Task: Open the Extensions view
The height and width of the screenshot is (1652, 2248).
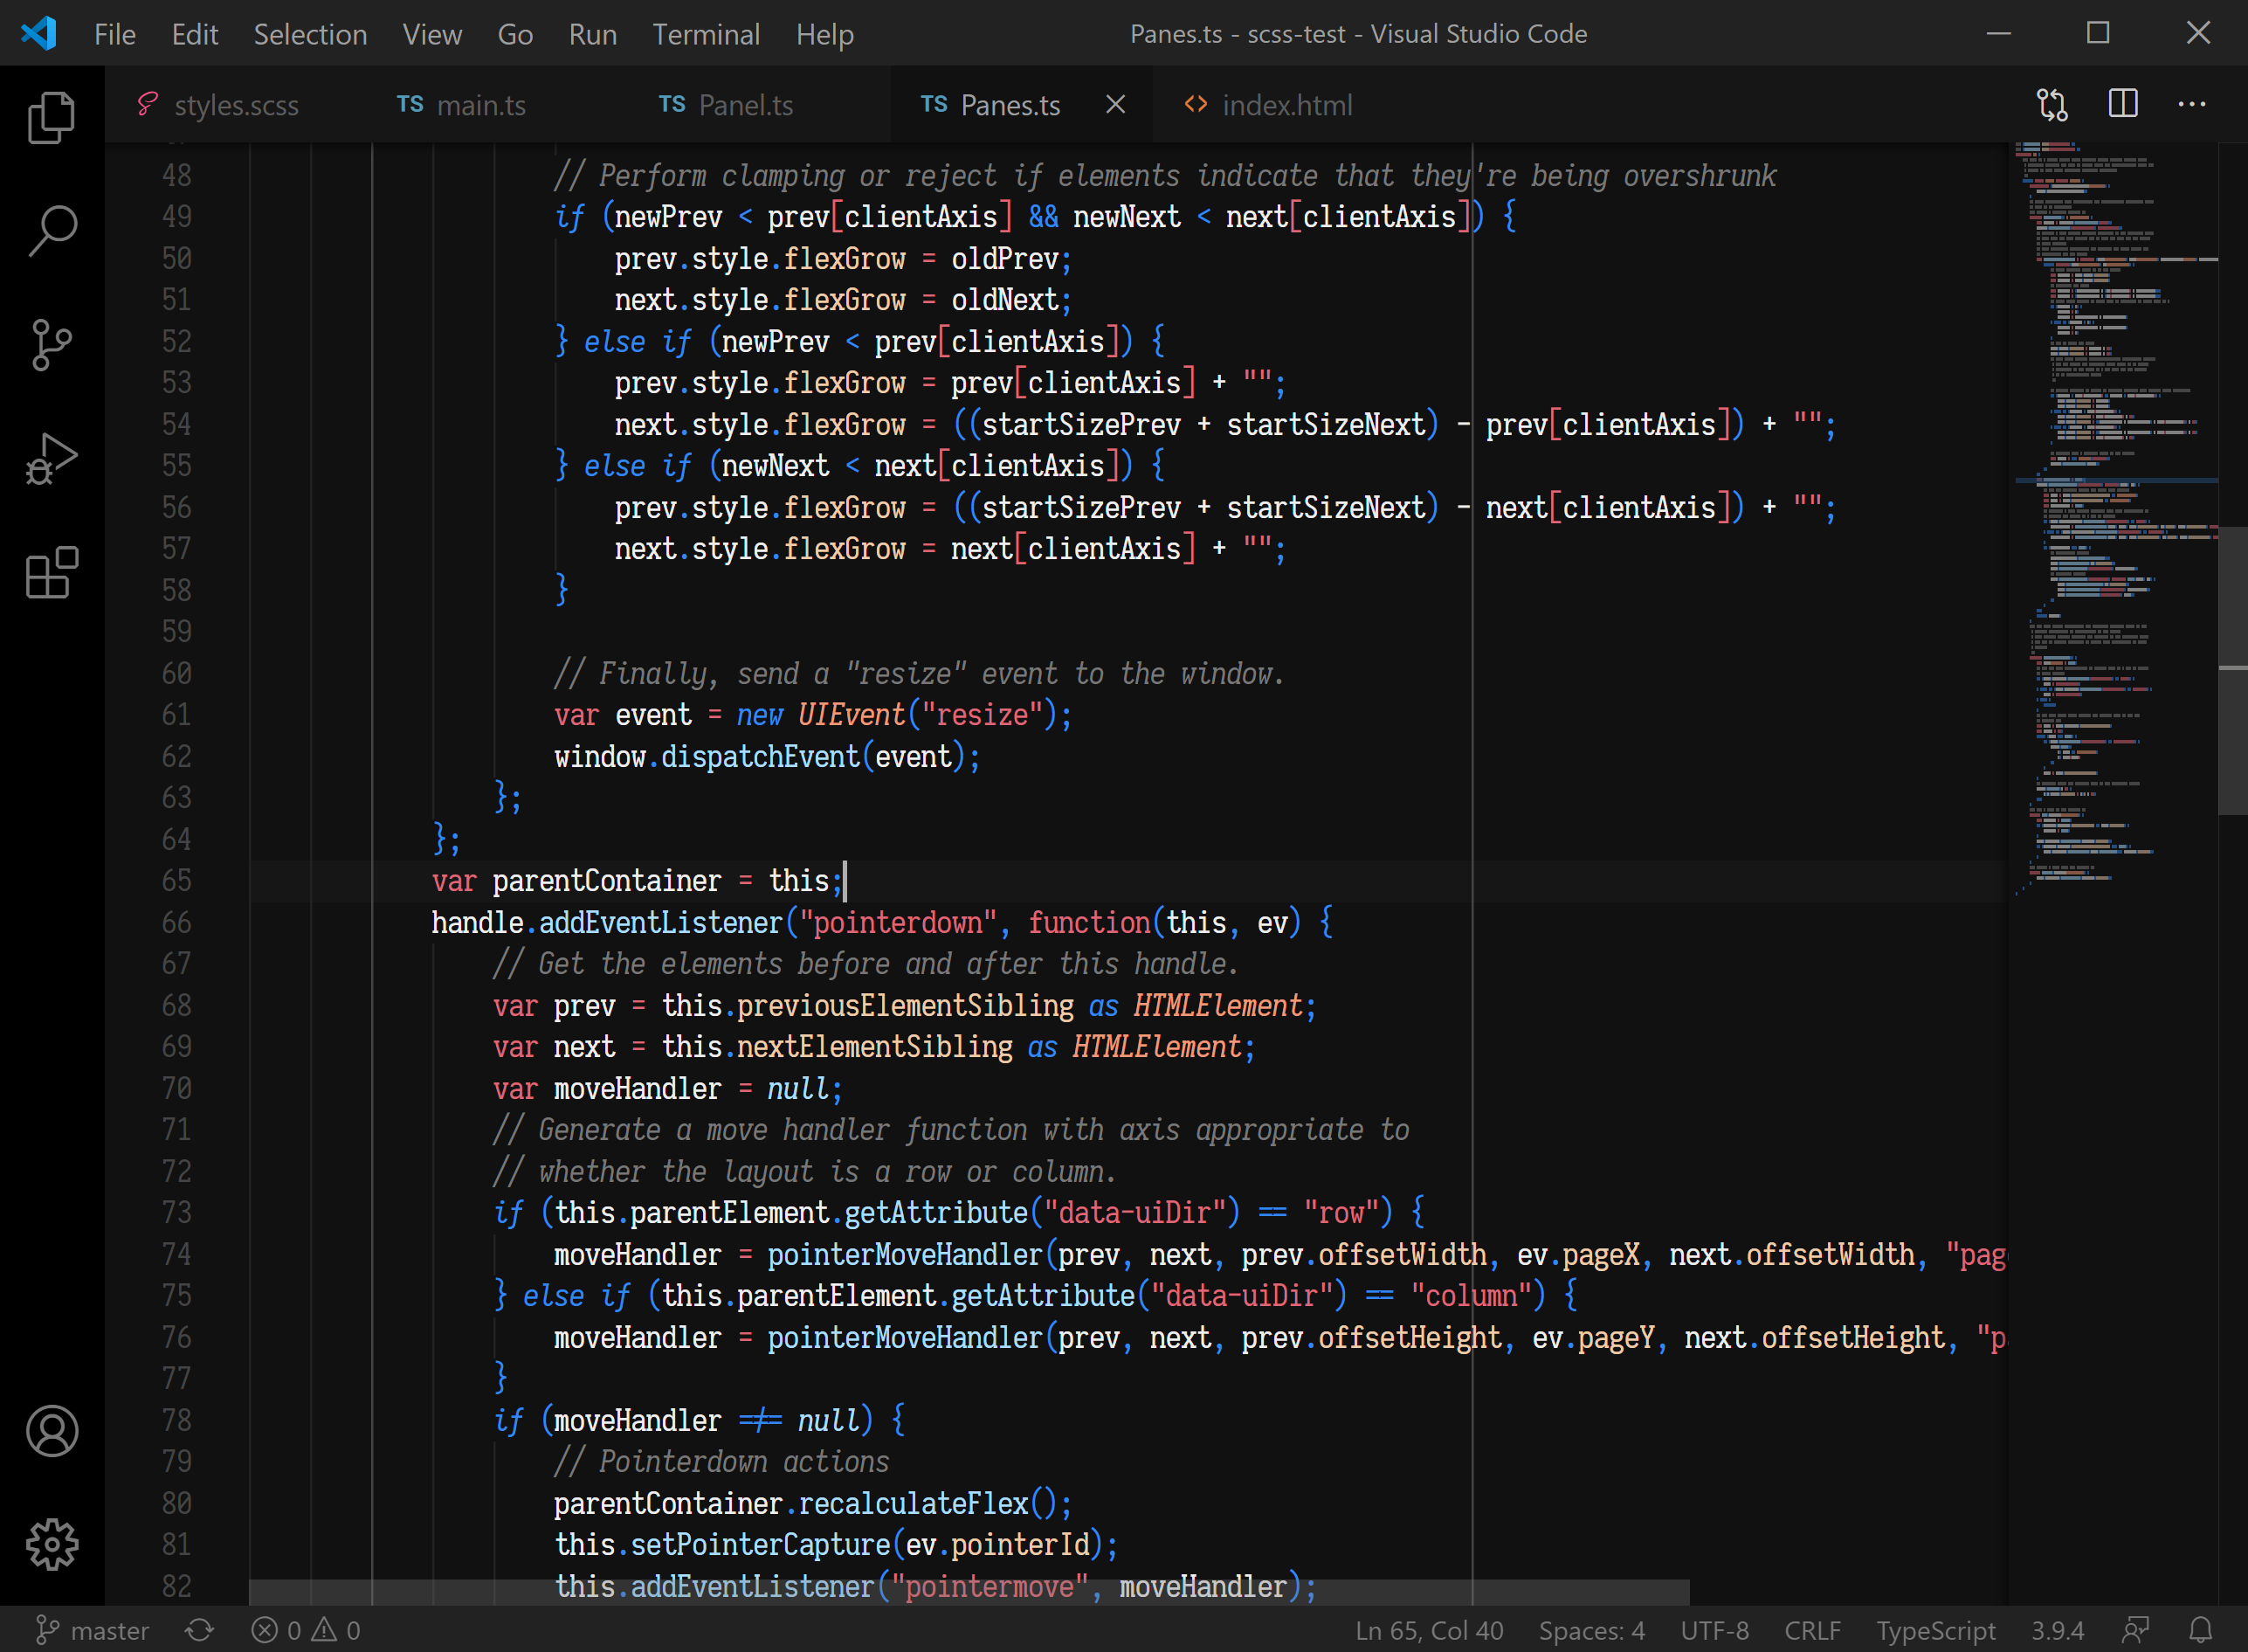Action: click(x=52, y=573)
